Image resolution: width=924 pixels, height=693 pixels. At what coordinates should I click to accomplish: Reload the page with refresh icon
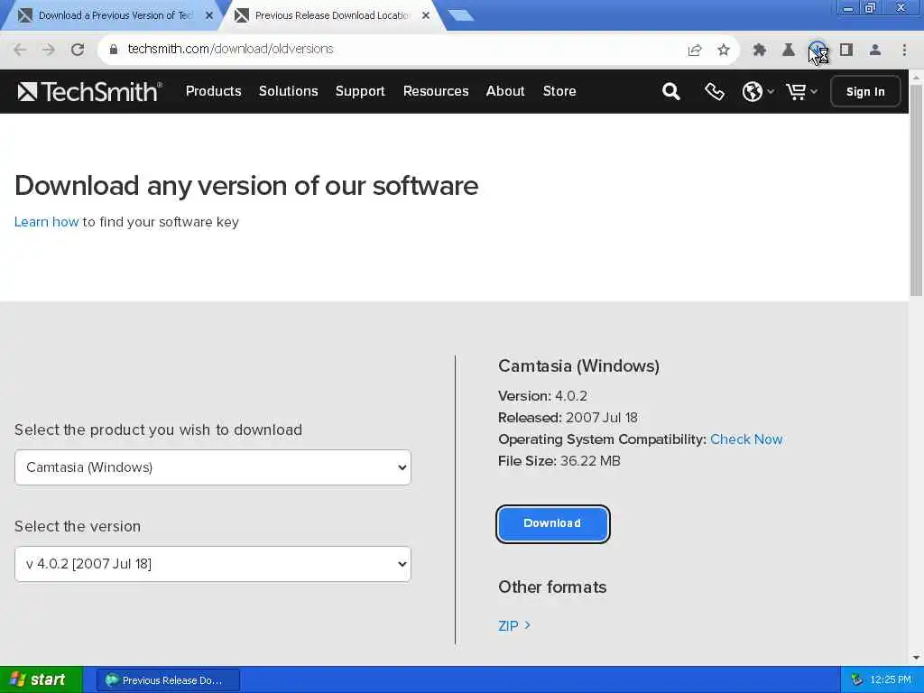[x=78, y=50]
